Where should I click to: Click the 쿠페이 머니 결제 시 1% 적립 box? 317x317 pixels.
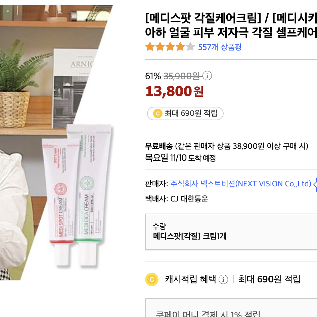pos(231,308)
